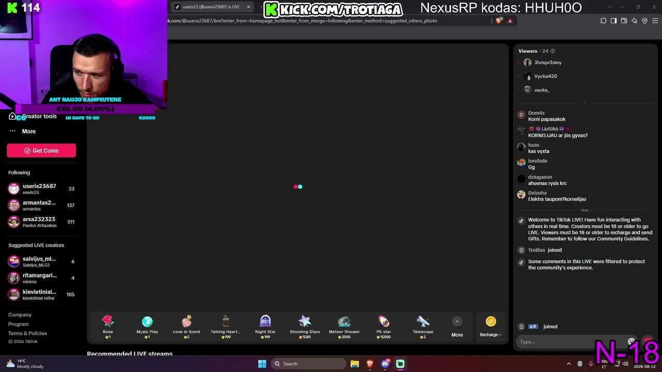Open the weather widget showing 14°C
The width and height of the screenshot is (662, 372).
pyautogui.click(x=25, y=364)
